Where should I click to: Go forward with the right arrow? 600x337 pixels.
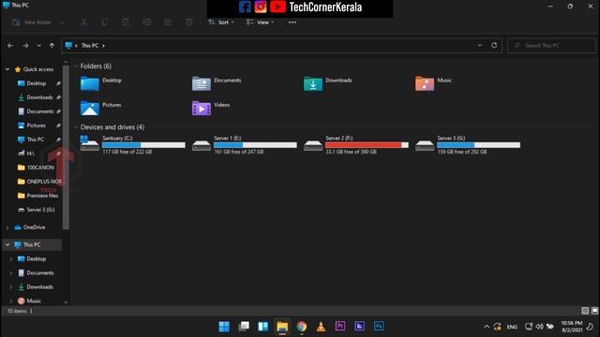25,46
